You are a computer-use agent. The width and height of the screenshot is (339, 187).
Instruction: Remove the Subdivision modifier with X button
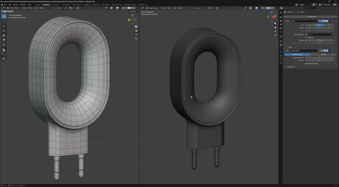tap(332, 50)
